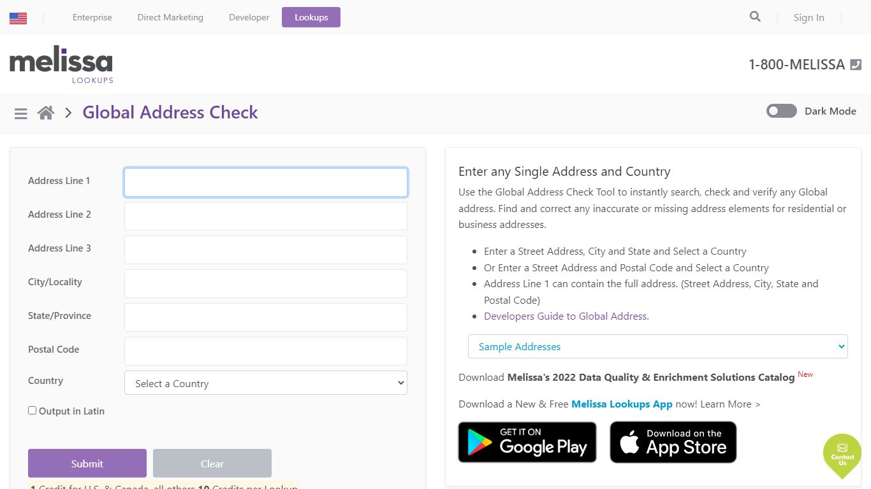Focus the State/Province field
871x489 pixels.
266,317
